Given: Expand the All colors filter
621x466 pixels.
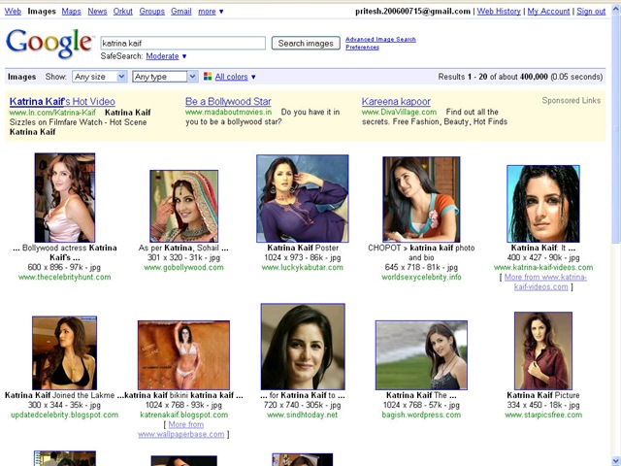Looking at the screenshot, I should 235,77.
